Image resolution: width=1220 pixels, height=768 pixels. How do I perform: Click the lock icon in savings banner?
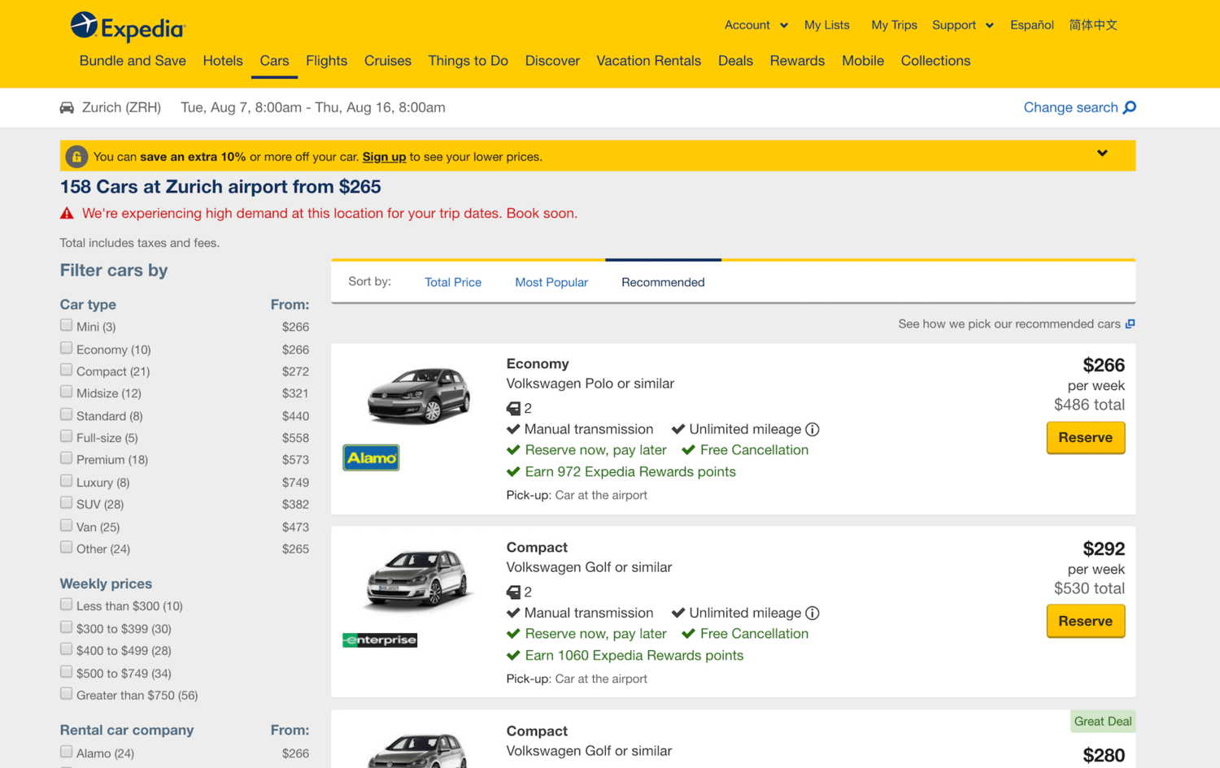tap(76, 156)
